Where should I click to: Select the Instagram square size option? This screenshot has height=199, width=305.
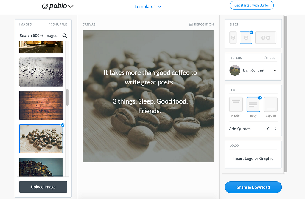point(246,38)
